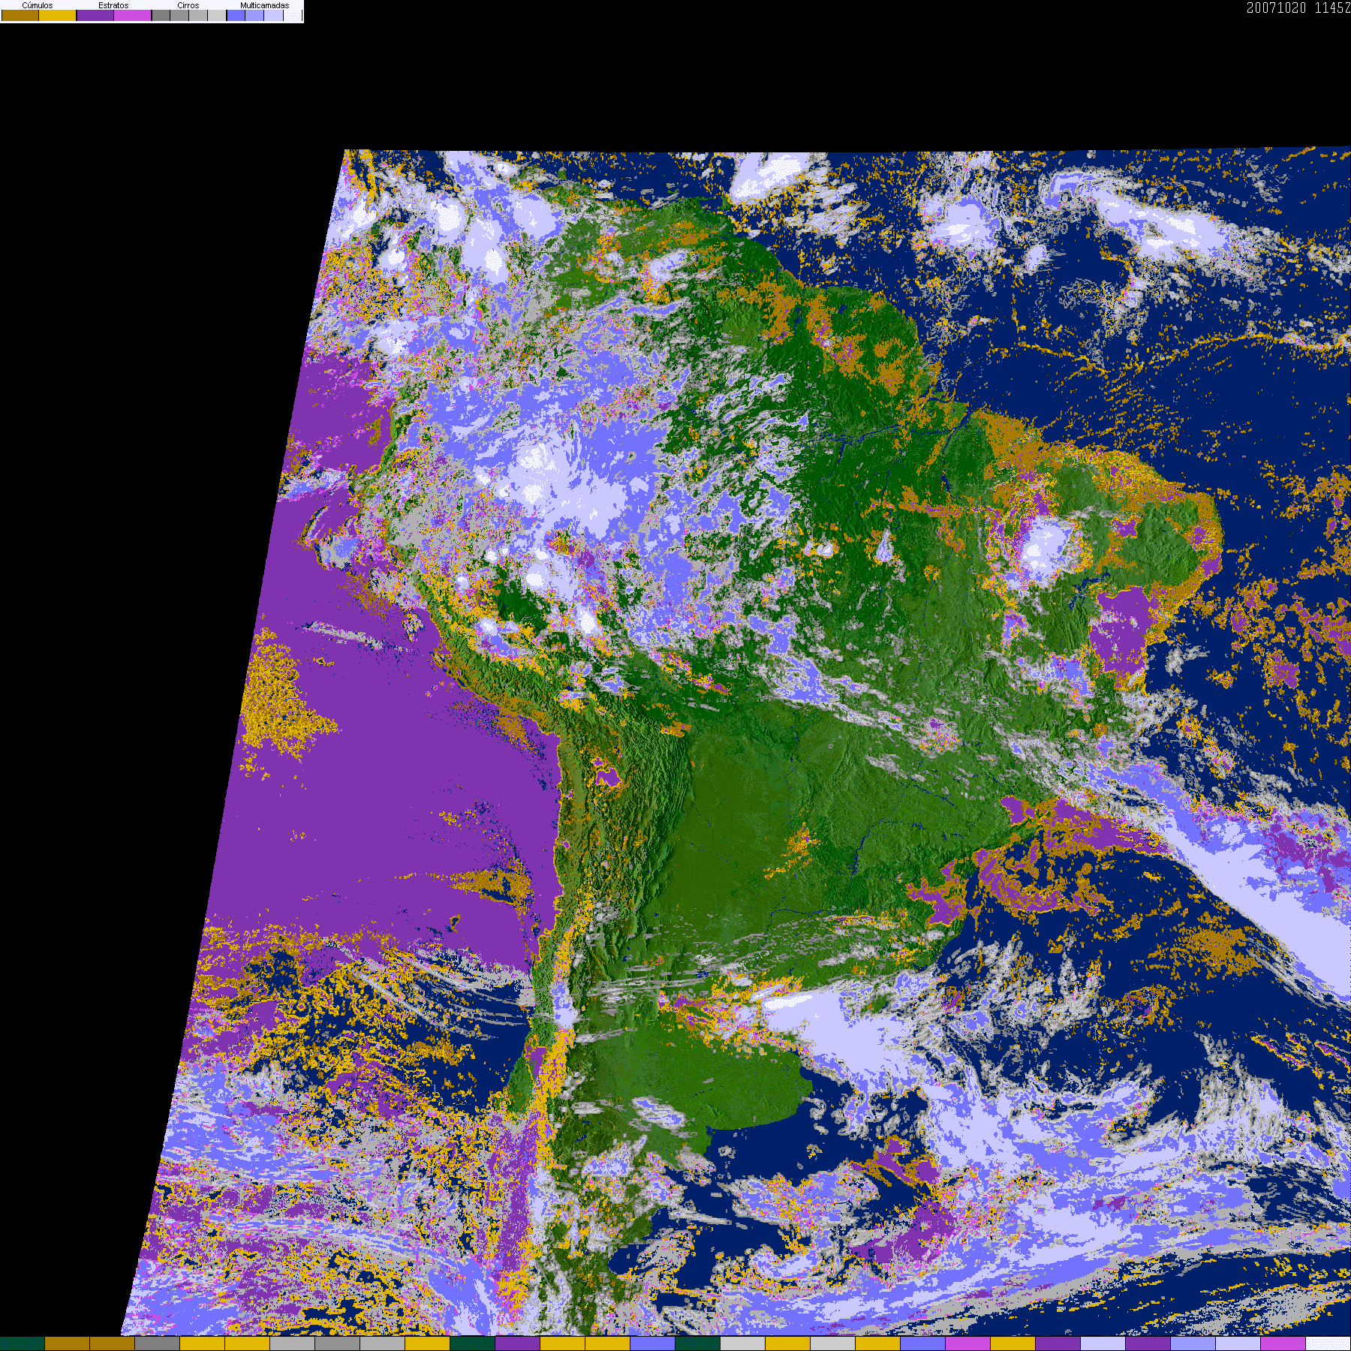1351x1351 pixels.
Task: Pick the darkest gray Cirros legend swatch
Action: [x=161, y=15]
